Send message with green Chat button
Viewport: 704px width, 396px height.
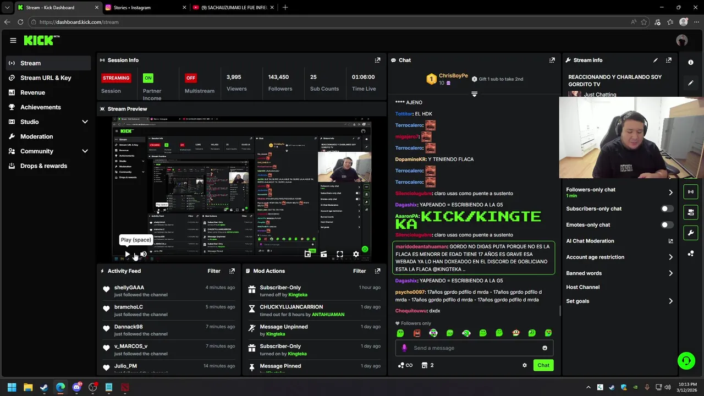pos(543,365)
